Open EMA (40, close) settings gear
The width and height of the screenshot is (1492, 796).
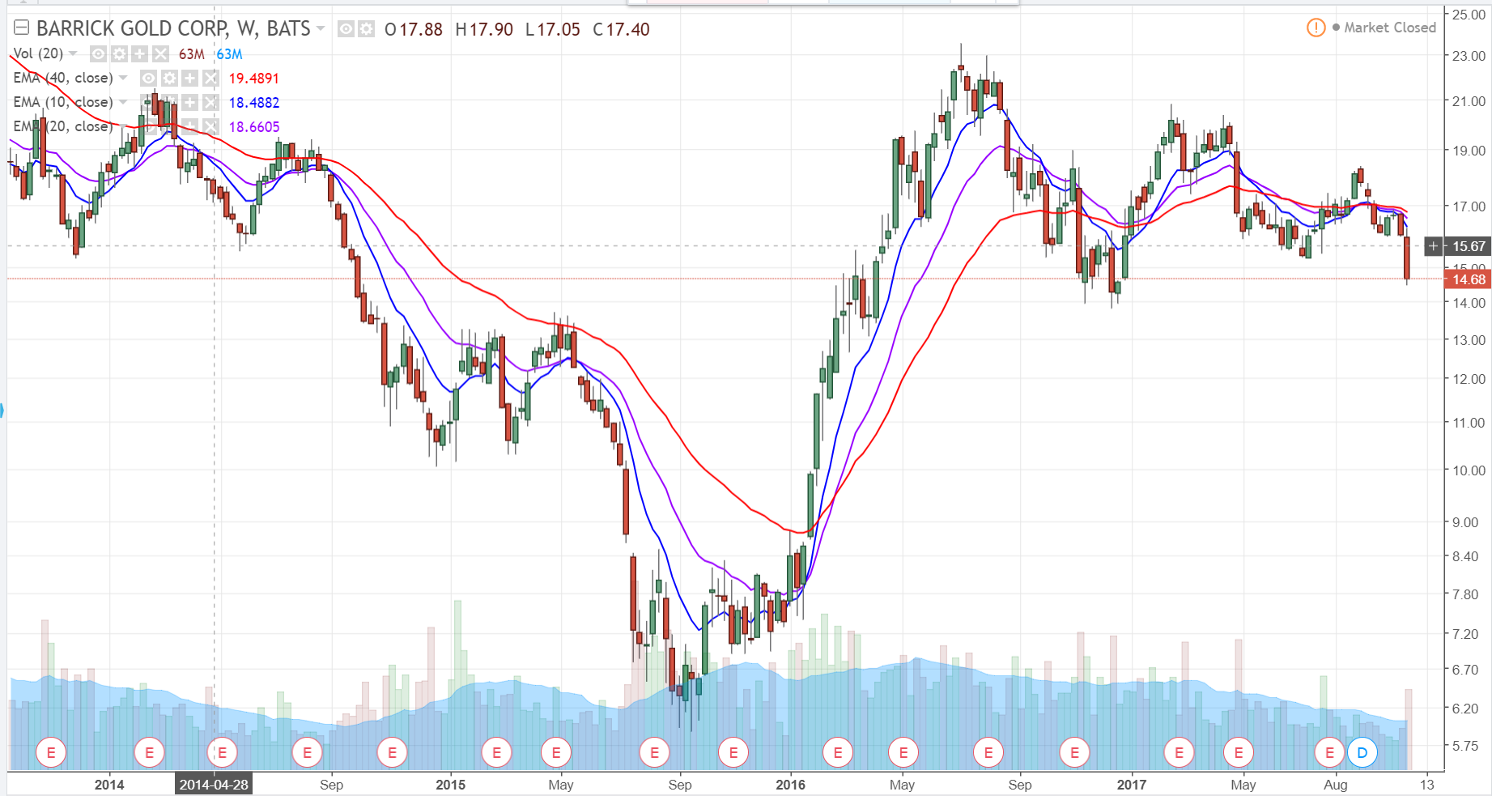[x=169, y=79]
